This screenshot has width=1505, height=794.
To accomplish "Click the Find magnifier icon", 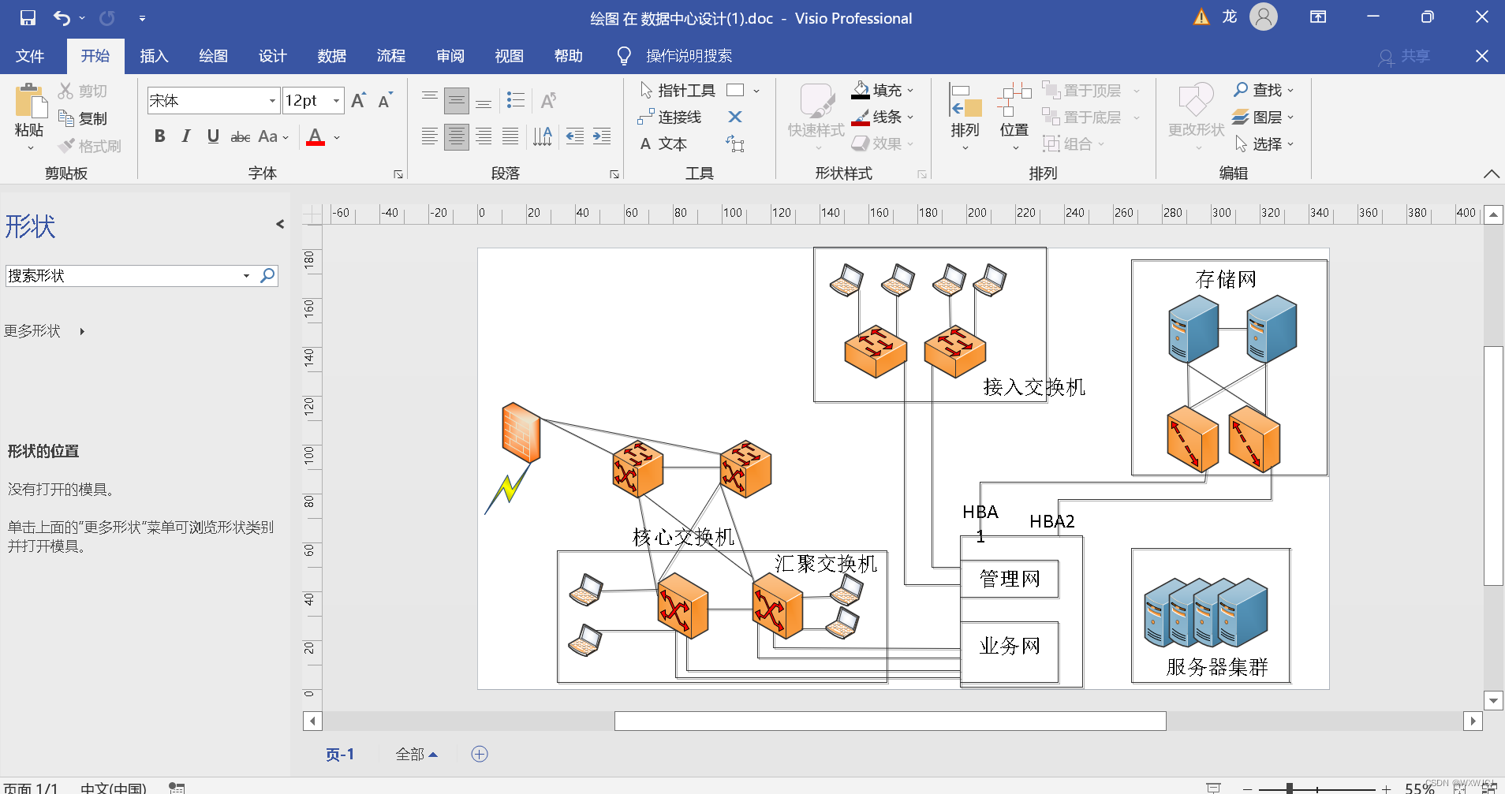I will [x=1241, y=90].
